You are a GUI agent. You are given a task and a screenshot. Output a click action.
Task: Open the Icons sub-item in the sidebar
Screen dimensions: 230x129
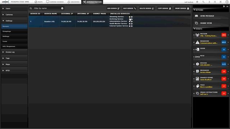14,42
